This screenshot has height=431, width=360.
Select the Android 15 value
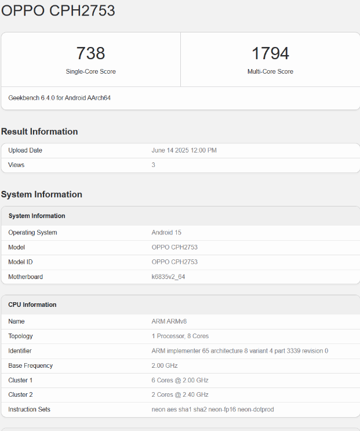tap(166, 233)
